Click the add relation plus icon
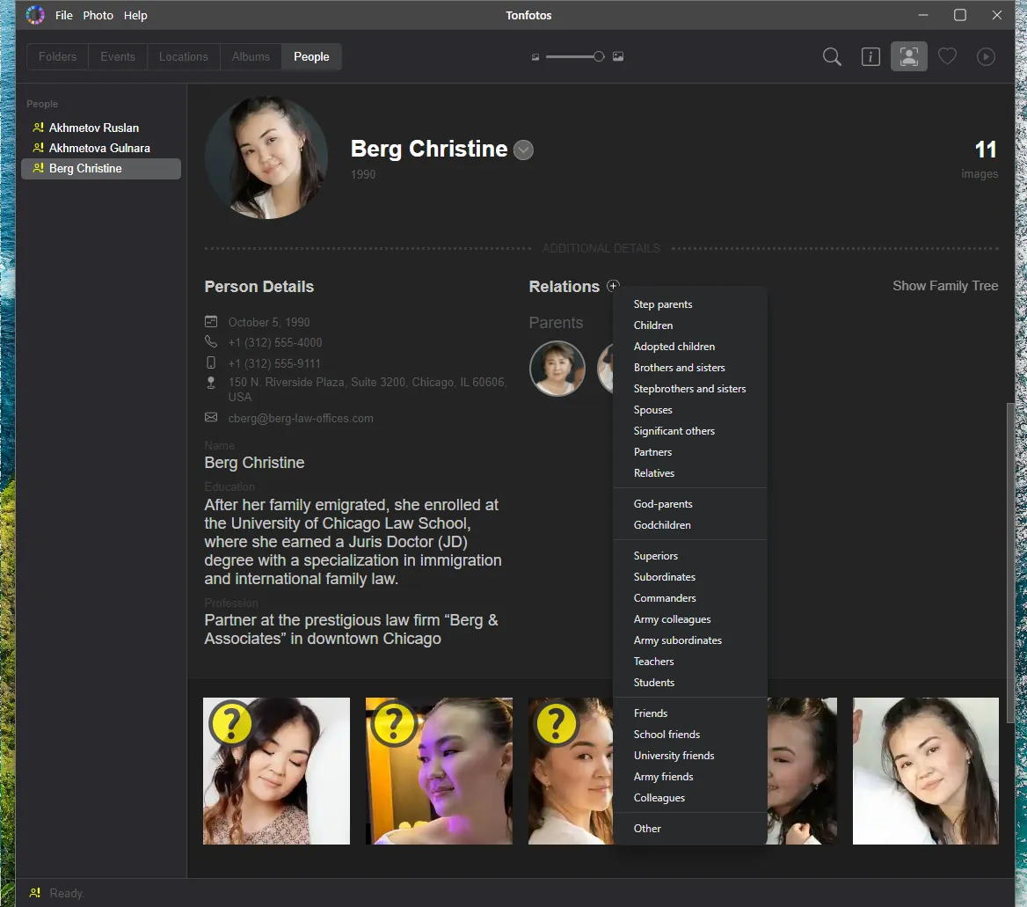This screenshot has height=907, width=1027. pos(613,286)
